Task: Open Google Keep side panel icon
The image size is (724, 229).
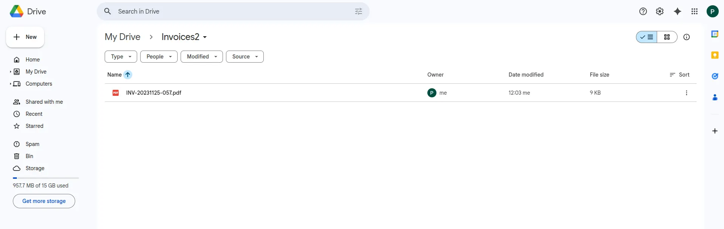Action: pos(715,55)
